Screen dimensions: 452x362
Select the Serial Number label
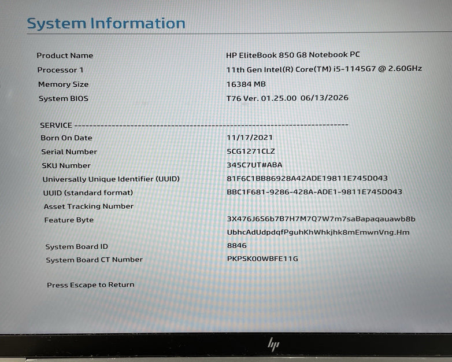click(69, 152)
